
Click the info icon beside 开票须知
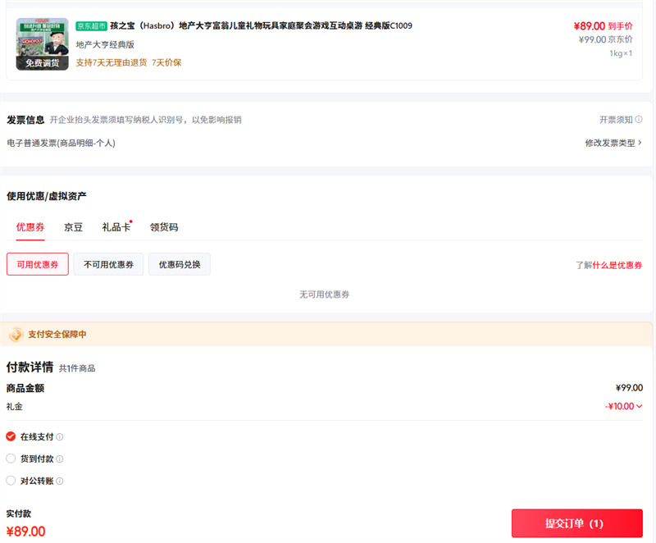[639, 120]
